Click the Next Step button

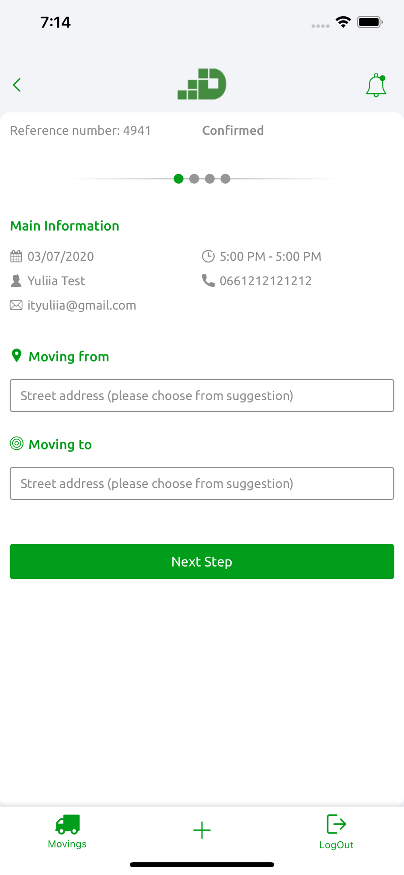(202, 561)
